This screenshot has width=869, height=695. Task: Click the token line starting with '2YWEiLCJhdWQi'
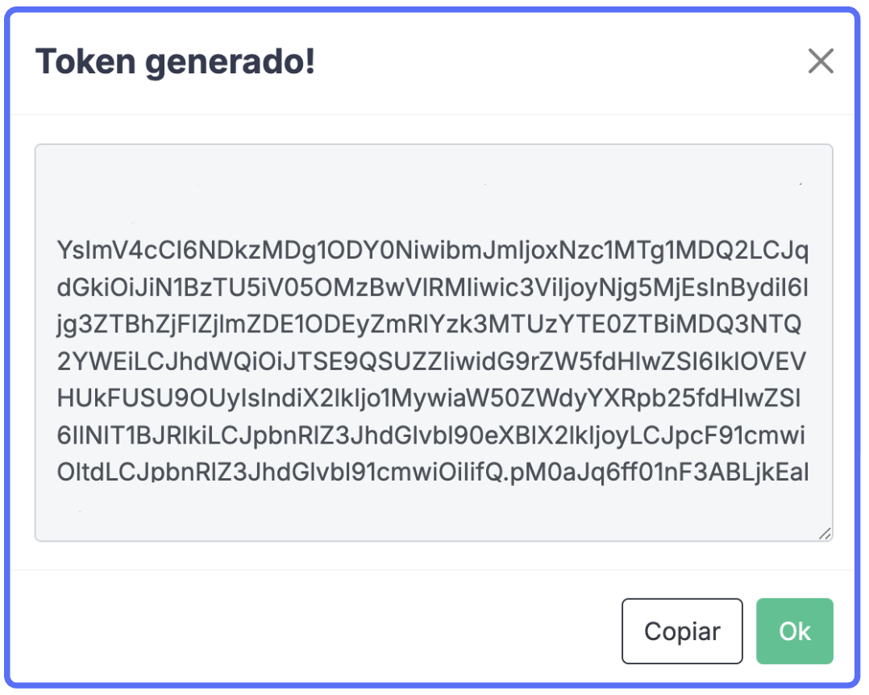(x=432, y=362)
